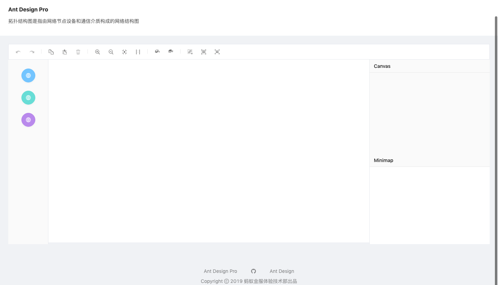Pick the purple network node icon

tap(28, 120)
